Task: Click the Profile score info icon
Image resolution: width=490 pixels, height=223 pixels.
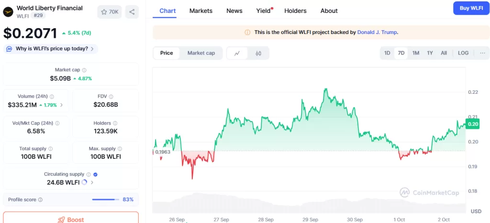Action: pyautogui.click(x=40, y=200)
